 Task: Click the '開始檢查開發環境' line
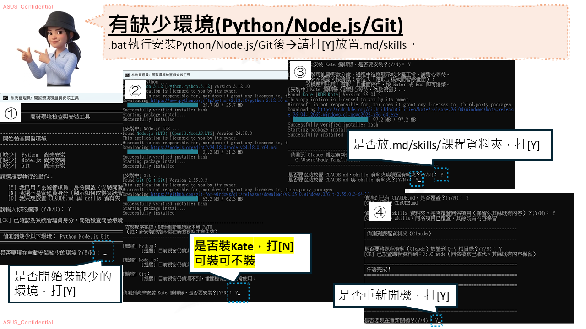[24, 138]
